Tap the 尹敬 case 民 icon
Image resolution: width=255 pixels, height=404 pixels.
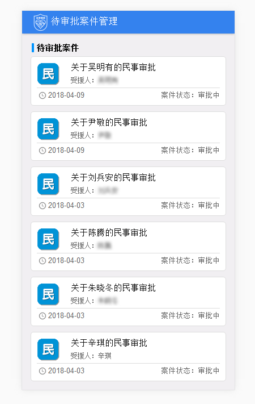[48, 129]
